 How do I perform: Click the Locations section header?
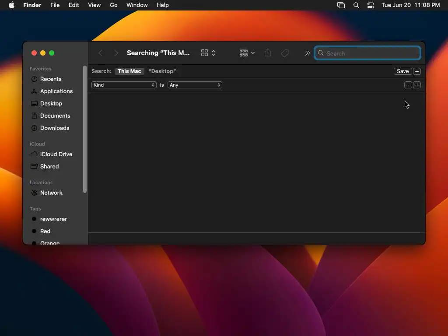pos(41,182)
